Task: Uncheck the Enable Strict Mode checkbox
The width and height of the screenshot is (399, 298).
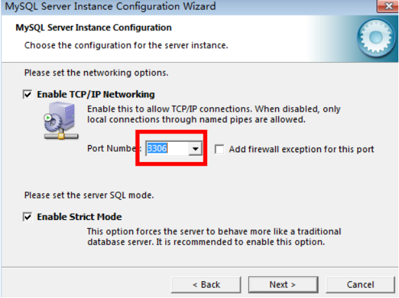Action: click(27, 217)
